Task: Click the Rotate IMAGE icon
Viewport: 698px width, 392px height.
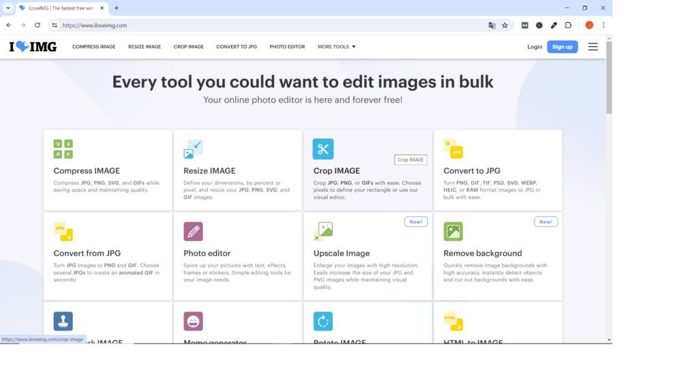Action: coord(323,321)
